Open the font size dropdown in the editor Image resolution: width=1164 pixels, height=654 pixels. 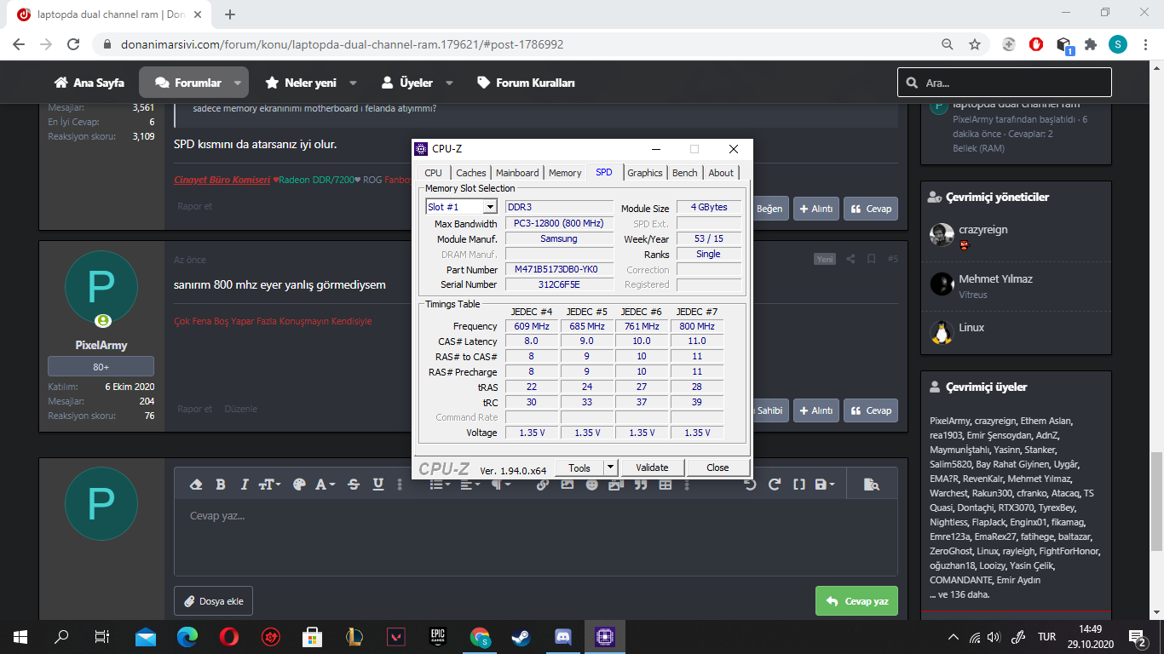tap(269, 485)
